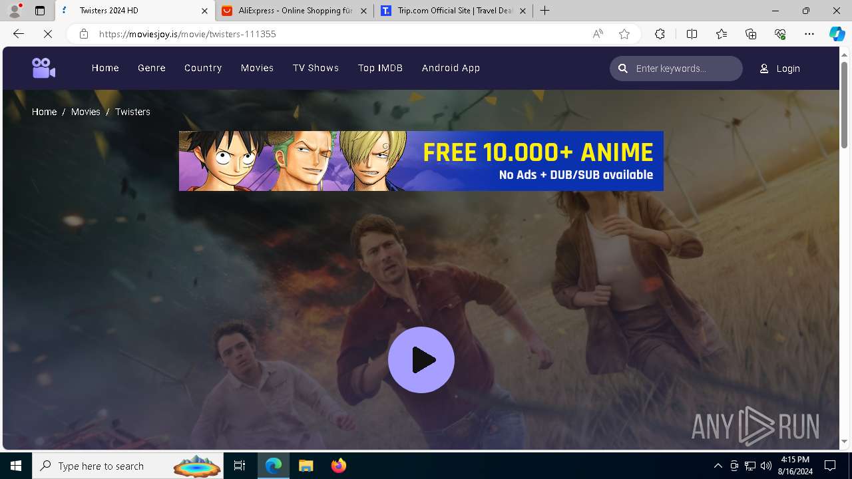Click the MoviesJoy camera logo
Viewport: 852px width, 479px height.
point(43,68)
